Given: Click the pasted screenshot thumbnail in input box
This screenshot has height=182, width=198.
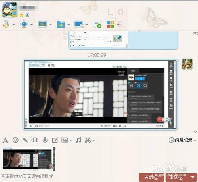Looking at the screenshot, I should (x=29, y=159).
